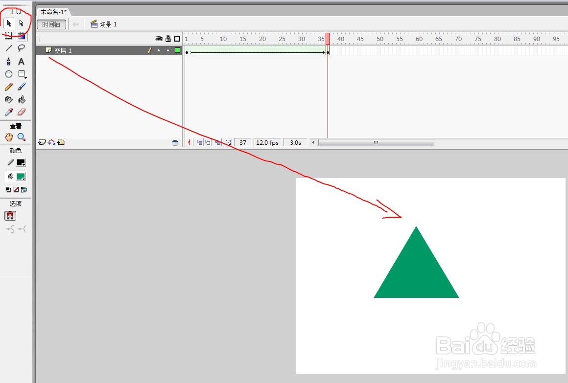Viewport: 568px width, 383px height.
Task: Toggle Edit Multiple Frames
Action: point(218,143)
